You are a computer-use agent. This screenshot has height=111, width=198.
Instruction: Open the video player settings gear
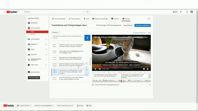pyautogui.click(x=148, y=69)
